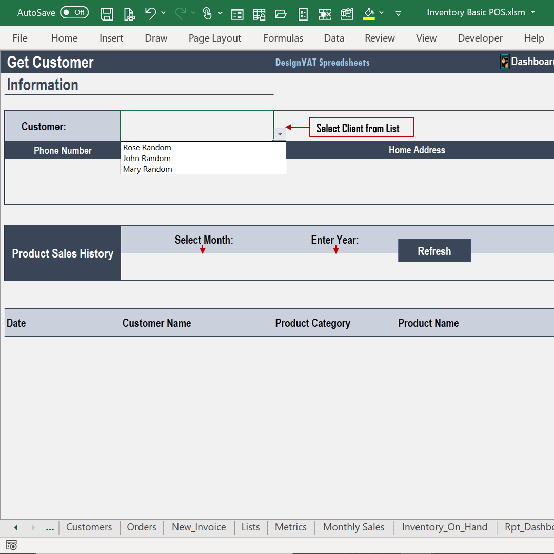This screenshot has width=554, height=554.
Task: Click the sheet navigation left arrow
Action: 15,527
